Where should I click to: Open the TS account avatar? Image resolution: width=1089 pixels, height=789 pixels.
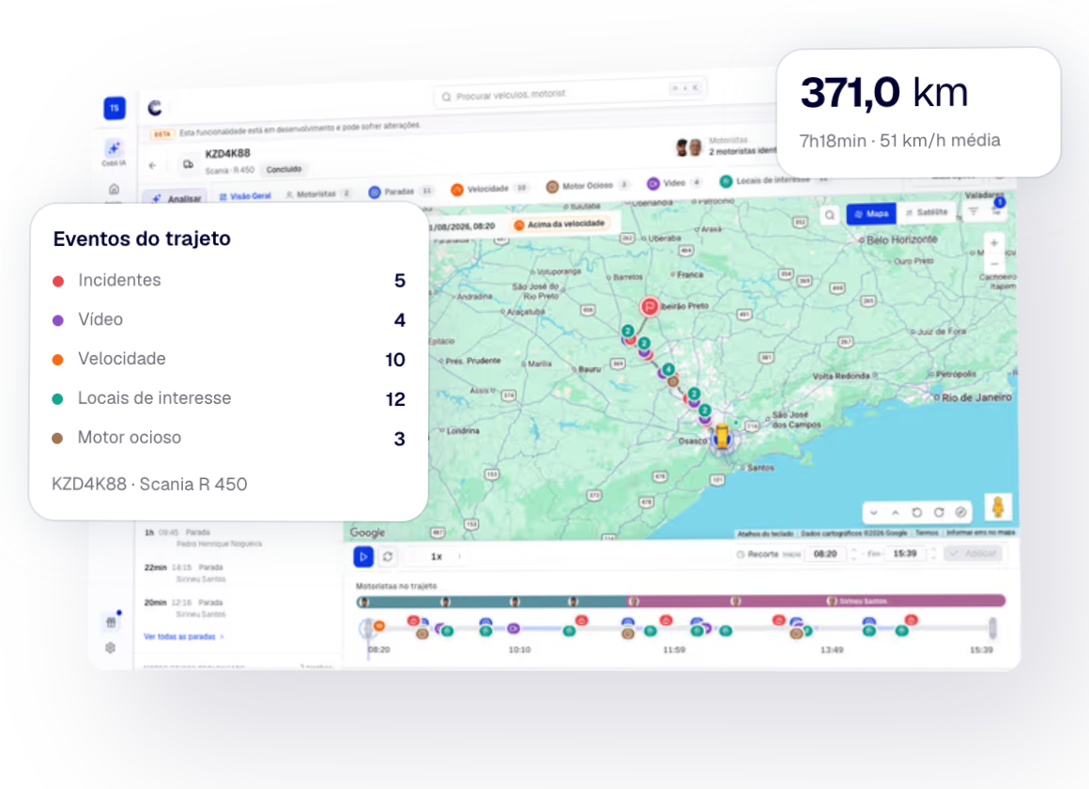[x=115, y=108]
